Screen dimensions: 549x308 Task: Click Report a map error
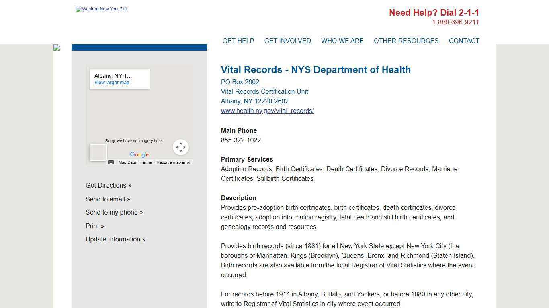173,162
